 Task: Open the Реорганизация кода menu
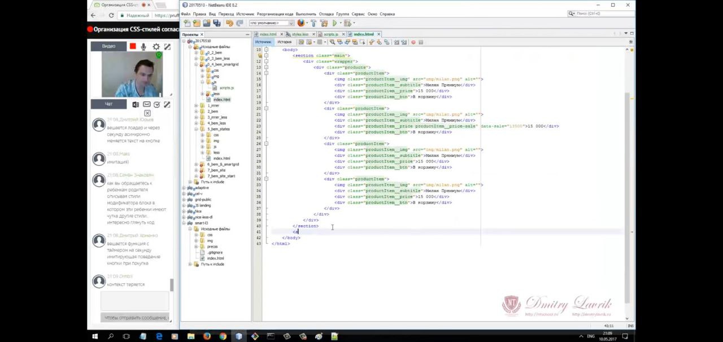[x=275, y=14]
